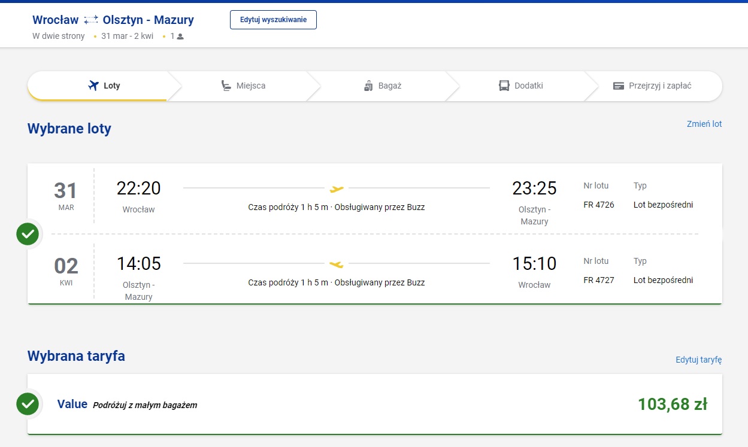Click flight number FR 4726

click(x=599, y=205)
